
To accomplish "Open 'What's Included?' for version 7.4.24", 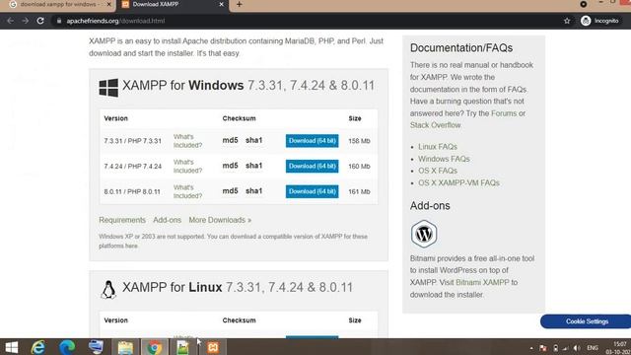I will (x=187, y=167).
